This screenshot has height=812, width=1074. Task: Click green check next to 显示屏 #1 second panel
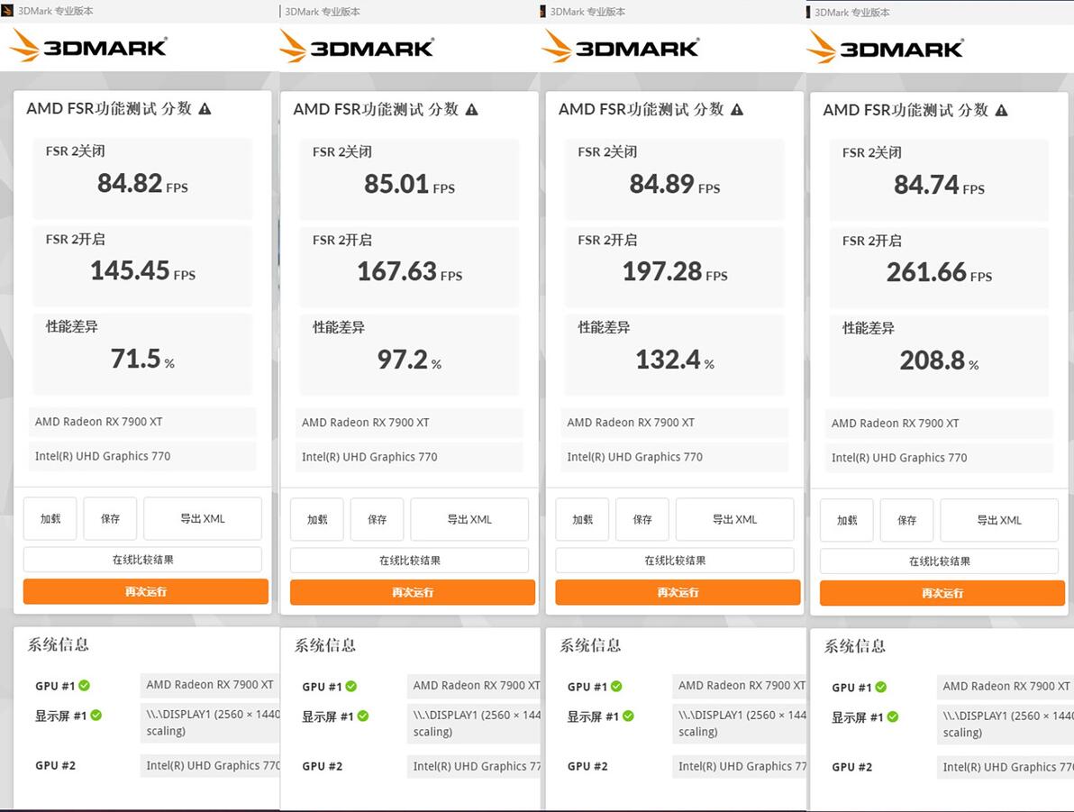pyautogui.click(x=363, y=716)
